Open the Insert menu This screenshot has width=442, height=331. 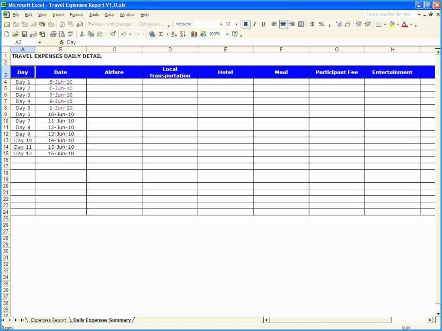pos(58,15)
